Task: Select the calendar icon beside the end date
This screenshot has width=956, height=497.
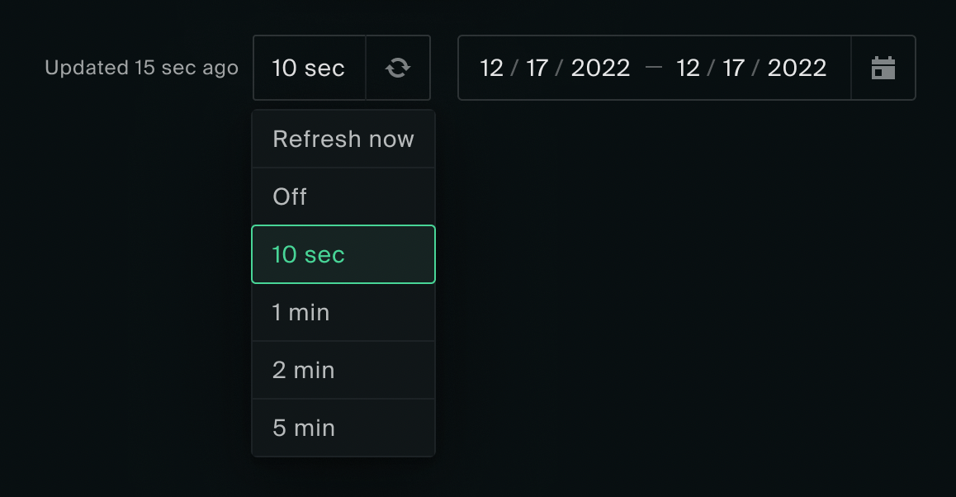Action: 883,68
